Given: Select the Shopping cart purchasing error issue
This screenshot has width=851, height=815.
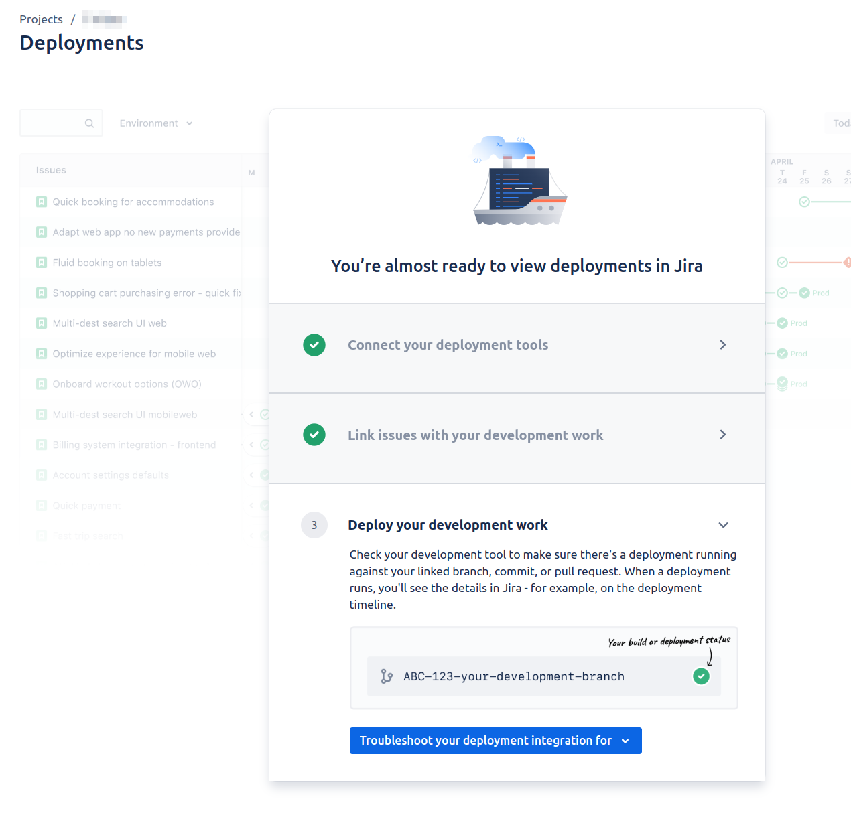Looking at the screenshot, I should [146, 293].
